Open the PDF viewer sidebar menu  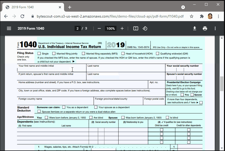pos(9,28)
